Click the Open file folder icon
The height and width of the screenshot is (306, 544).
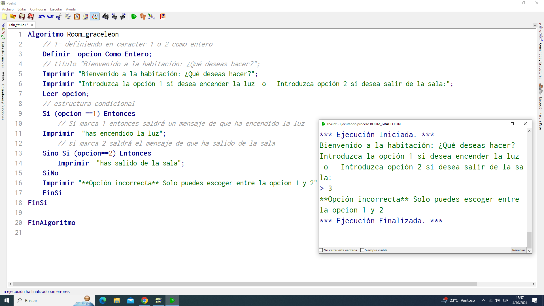(13, 17)
